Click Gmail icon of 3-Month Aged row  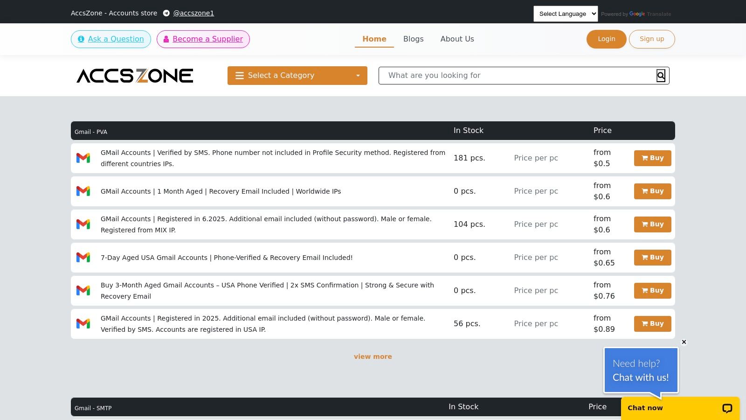pos(83,291)
